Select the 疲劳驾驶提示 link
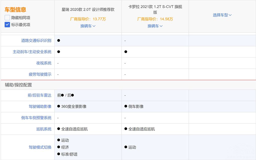Viewport: 256px width, 160px height. click(x=40, y=74)
